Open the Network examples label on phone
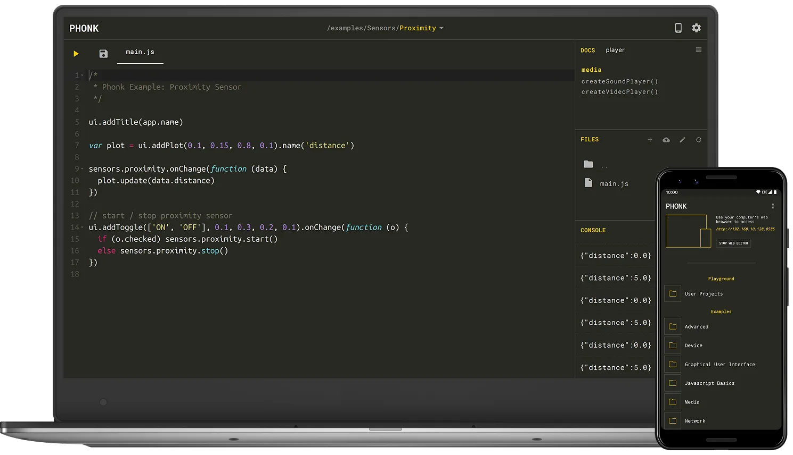Viewport: 793px width, 455px height. coord(695,421)
